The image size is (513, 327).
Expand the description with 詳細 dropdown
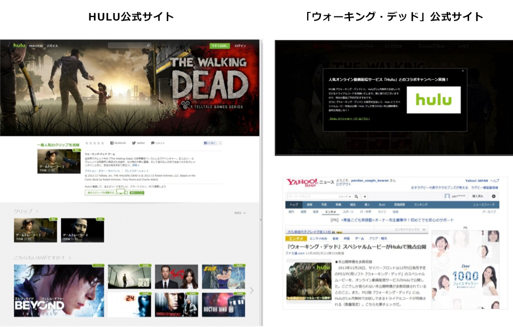(136, 165)
